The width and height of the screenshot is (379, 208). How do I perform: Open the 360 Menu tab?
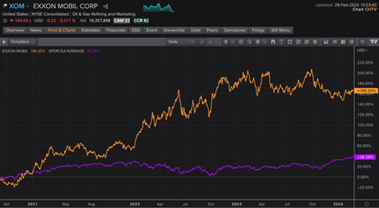click(280, 30)
